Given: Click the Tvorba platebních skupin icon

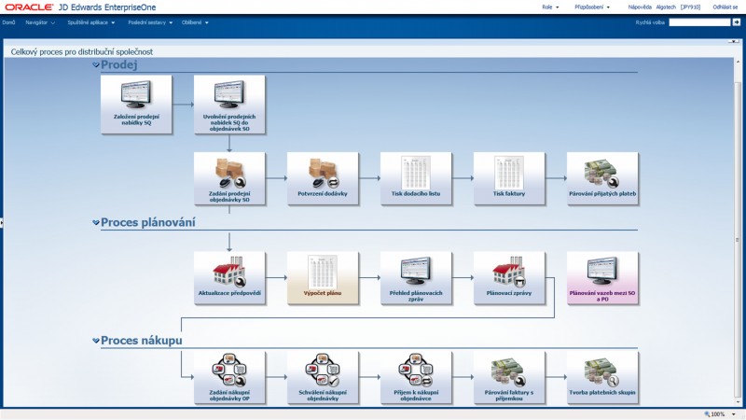Looking at the screenshot, I should pos(602,377).
